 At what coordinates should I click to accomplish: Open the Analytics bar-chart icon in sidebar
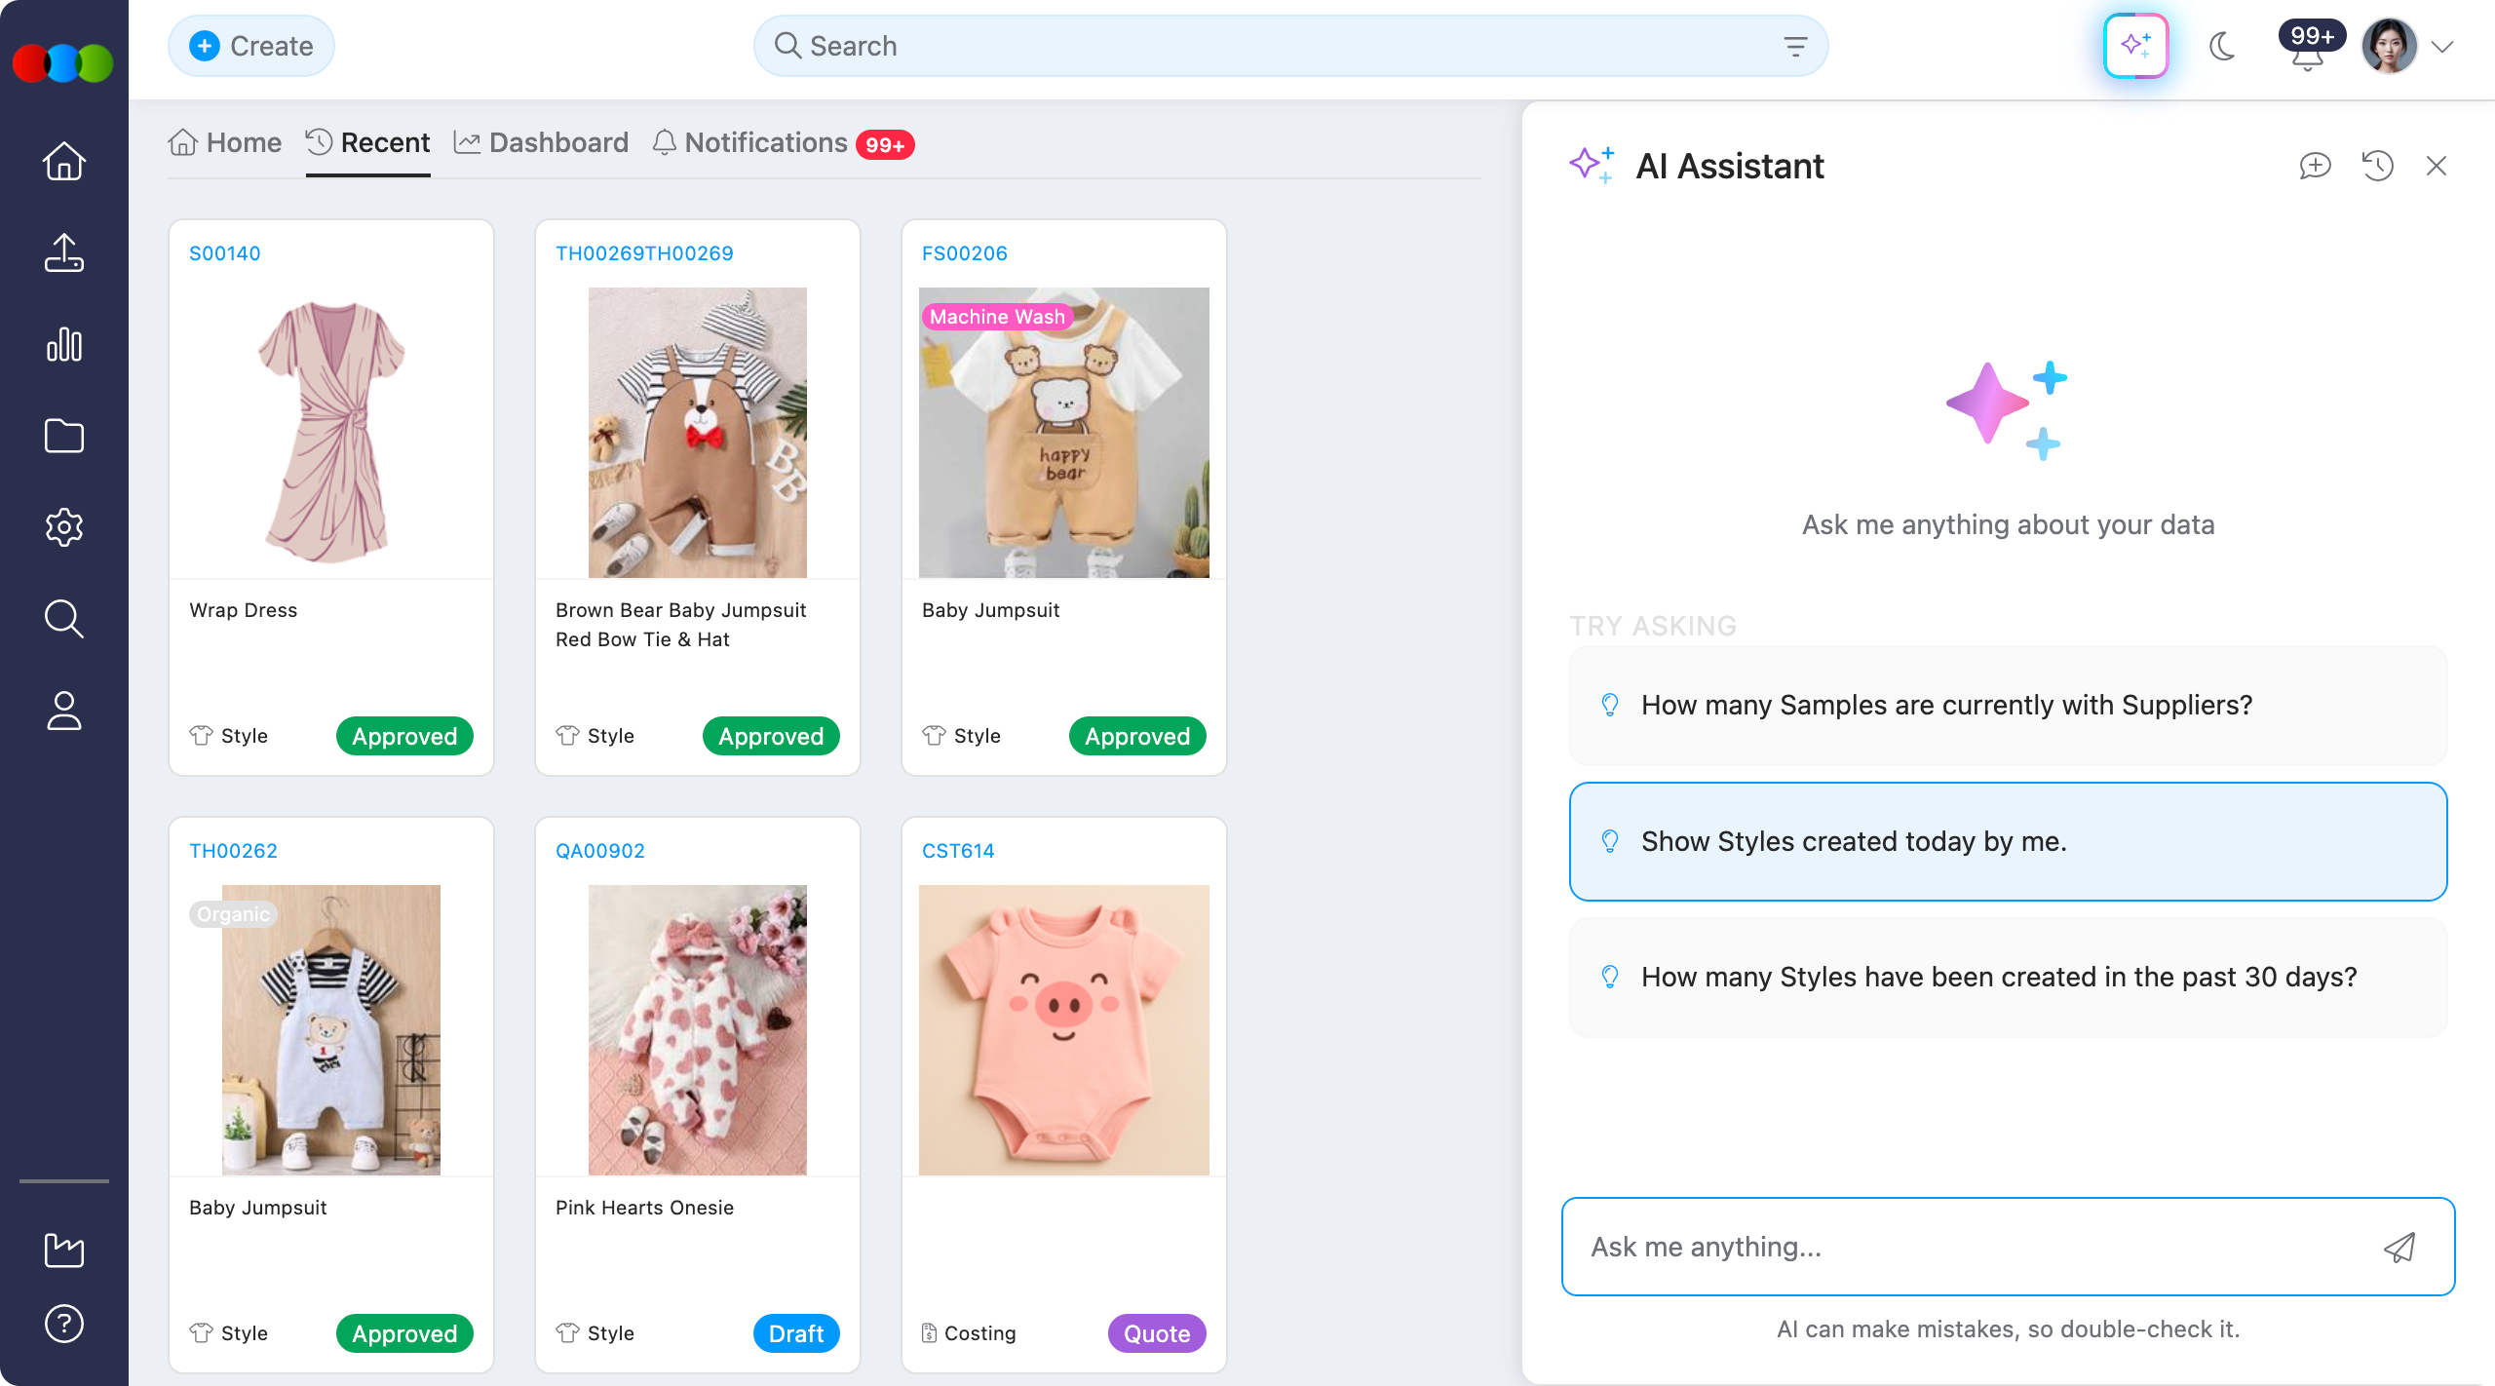[x=63, y=344]
